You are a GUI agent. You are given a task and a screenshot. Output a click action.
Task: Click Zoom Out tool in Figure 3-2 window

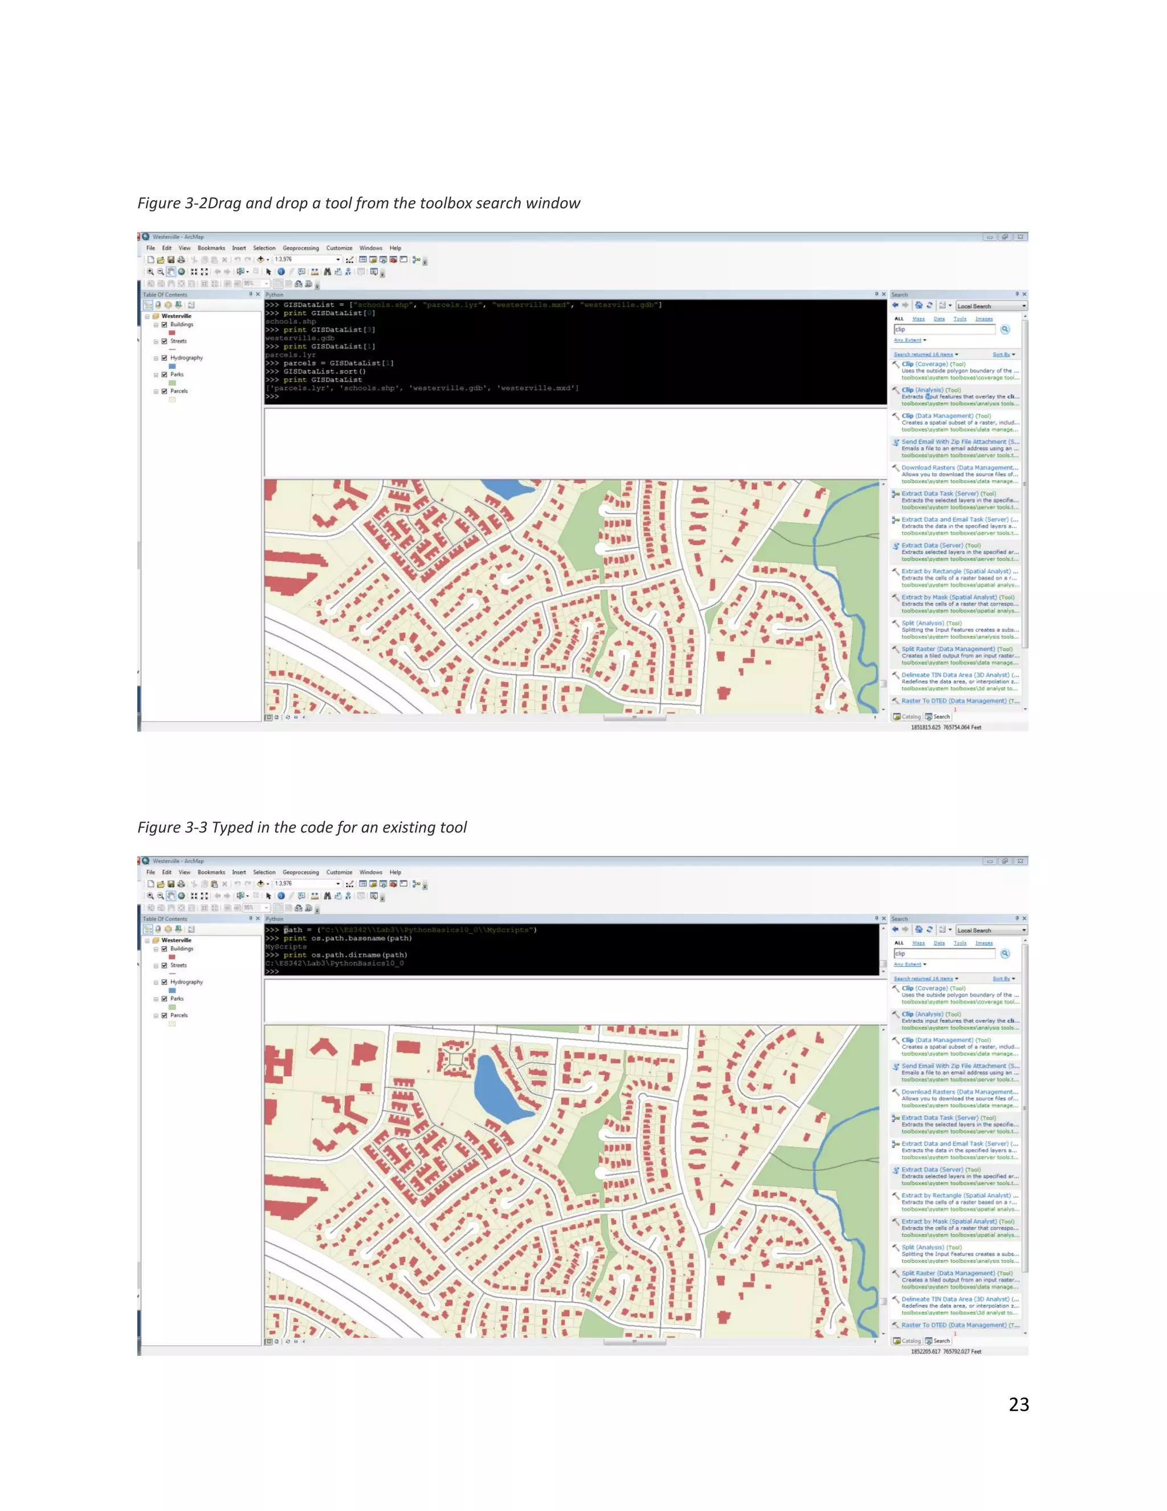click(x=161, y=272)
